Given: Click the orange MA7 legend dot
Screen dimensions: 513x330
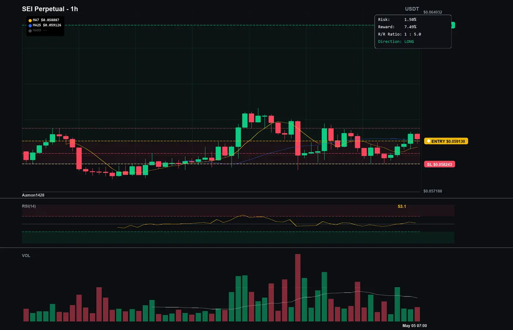Looking at the screenshot, I should (30, 21).
